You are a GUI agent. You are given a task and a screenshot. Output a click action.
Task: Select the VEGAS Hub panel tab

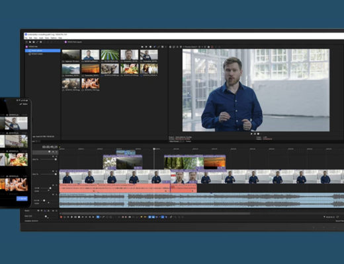pyautogui.click(x=32, y=47)
